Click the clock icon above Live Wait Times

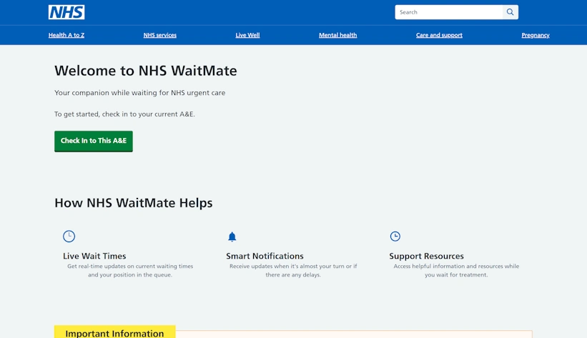(69, 237)
